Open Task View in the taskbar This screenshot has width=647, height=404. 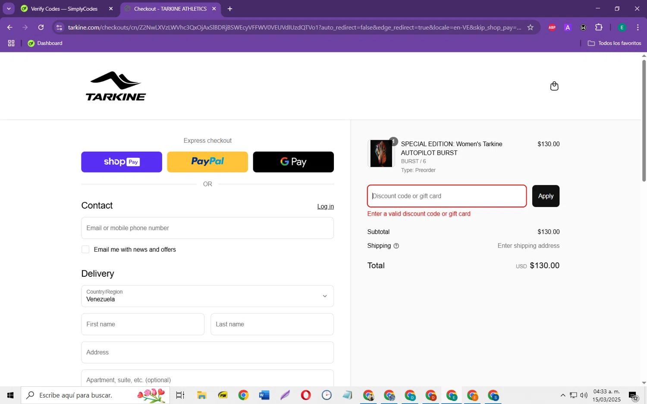180,395
